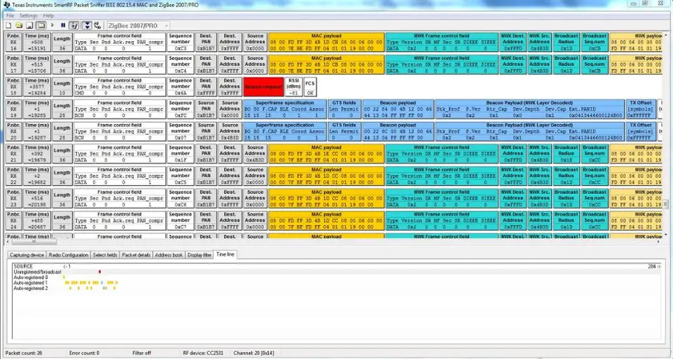Open the Settings menu

(28, 15)
